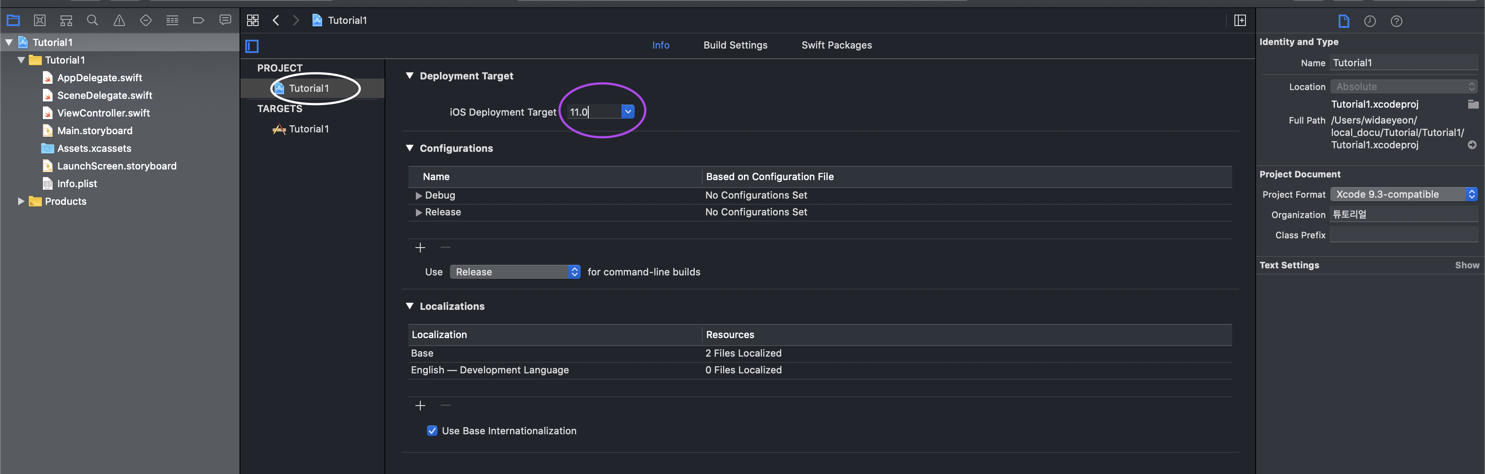Select the Base localization row
Screen dimensions: 1485x474
(820, 354)
